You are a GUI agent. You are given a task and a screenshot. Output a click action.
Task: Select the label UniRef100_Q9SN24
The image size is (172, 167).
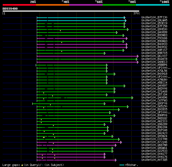point(154,136)
